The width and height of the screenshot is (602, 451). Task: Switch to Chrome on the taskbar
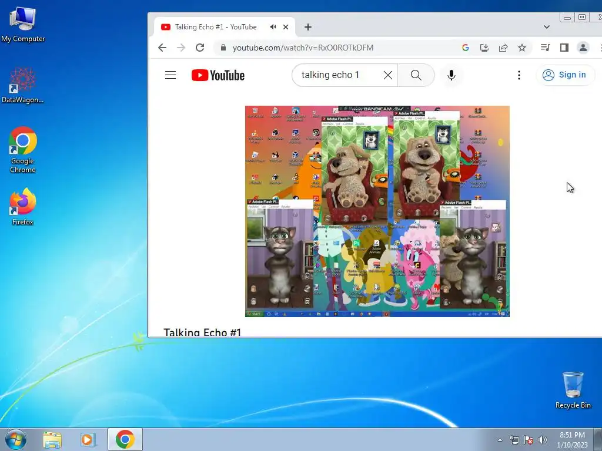(125, 439)
